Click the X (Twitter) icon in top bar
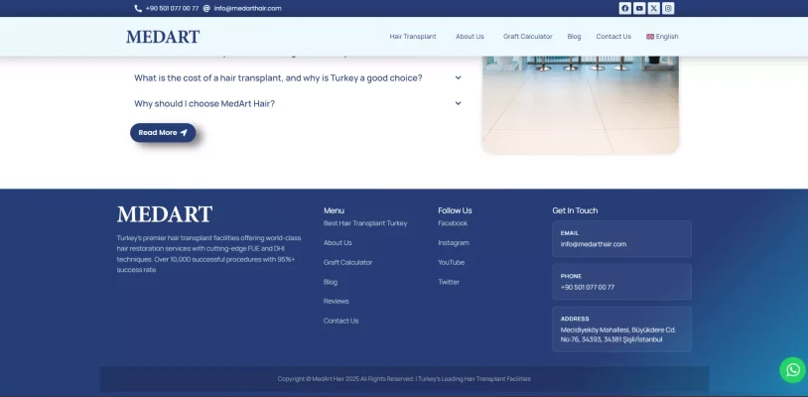Viewport: 808px width, 397px height. (x=653, y=8)
